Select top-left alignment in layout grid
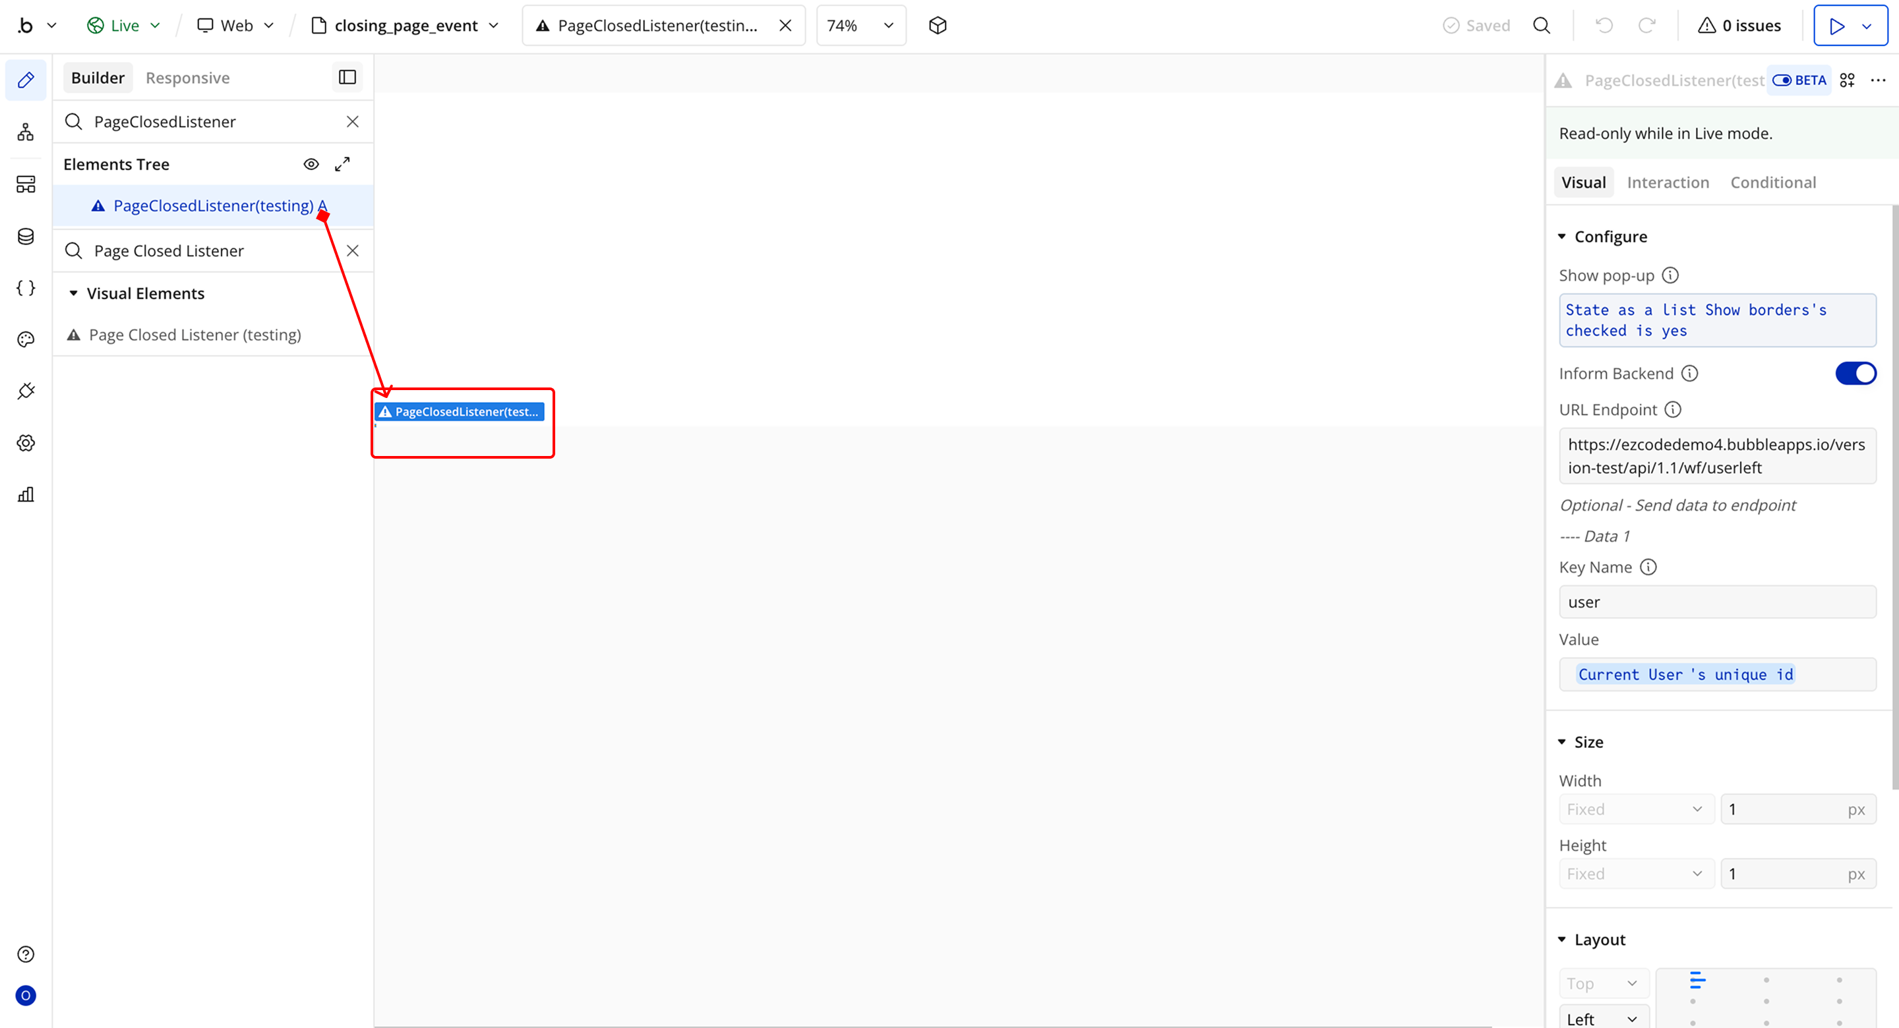 tap(1697, 980)
